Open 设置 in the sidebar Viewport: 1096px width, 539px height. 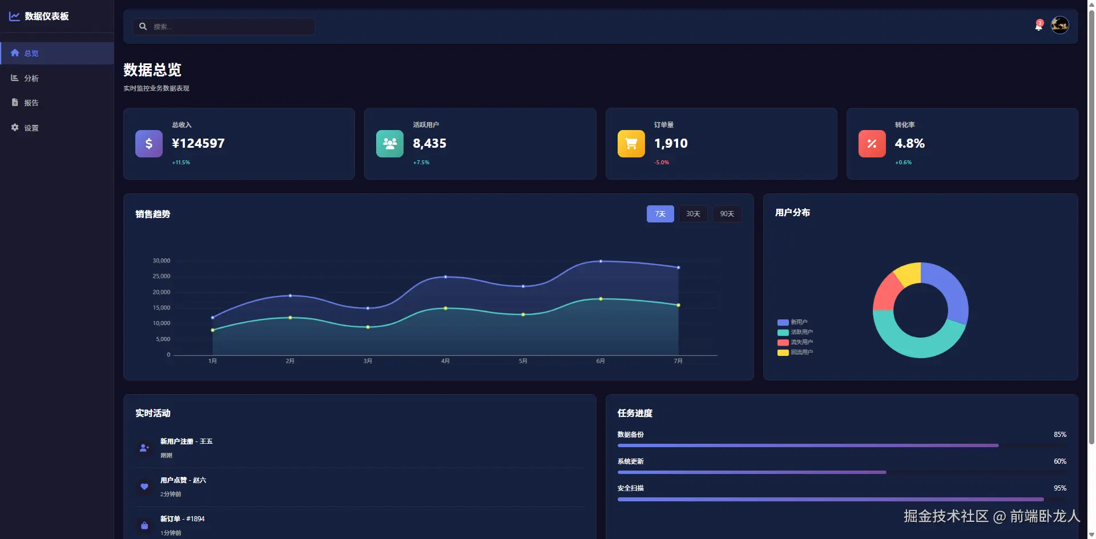click(57, 128)
